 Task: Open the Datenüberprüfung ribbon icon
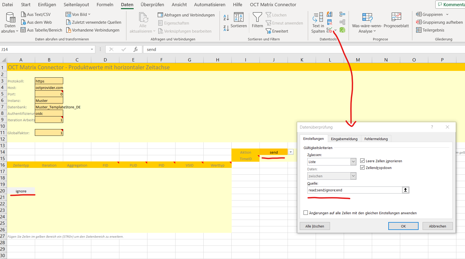click(x=329, y=30)
